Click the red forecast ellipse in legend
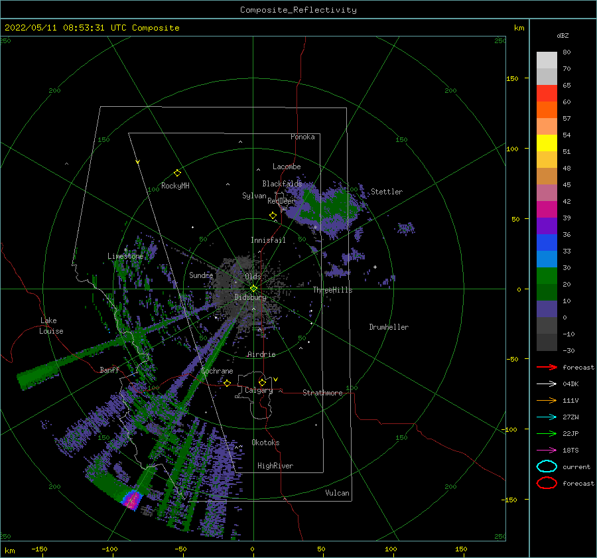Image resolution: width=597 pixels, height=558 pixels. (547, 483)
